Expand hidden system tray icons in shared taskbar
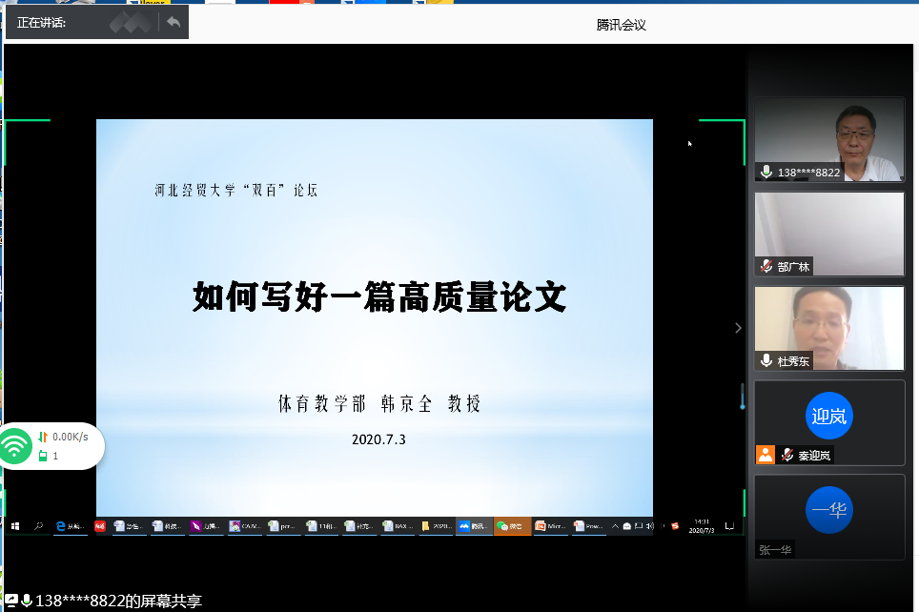Screen dimensions: 919x612 (x=615, y=525)
